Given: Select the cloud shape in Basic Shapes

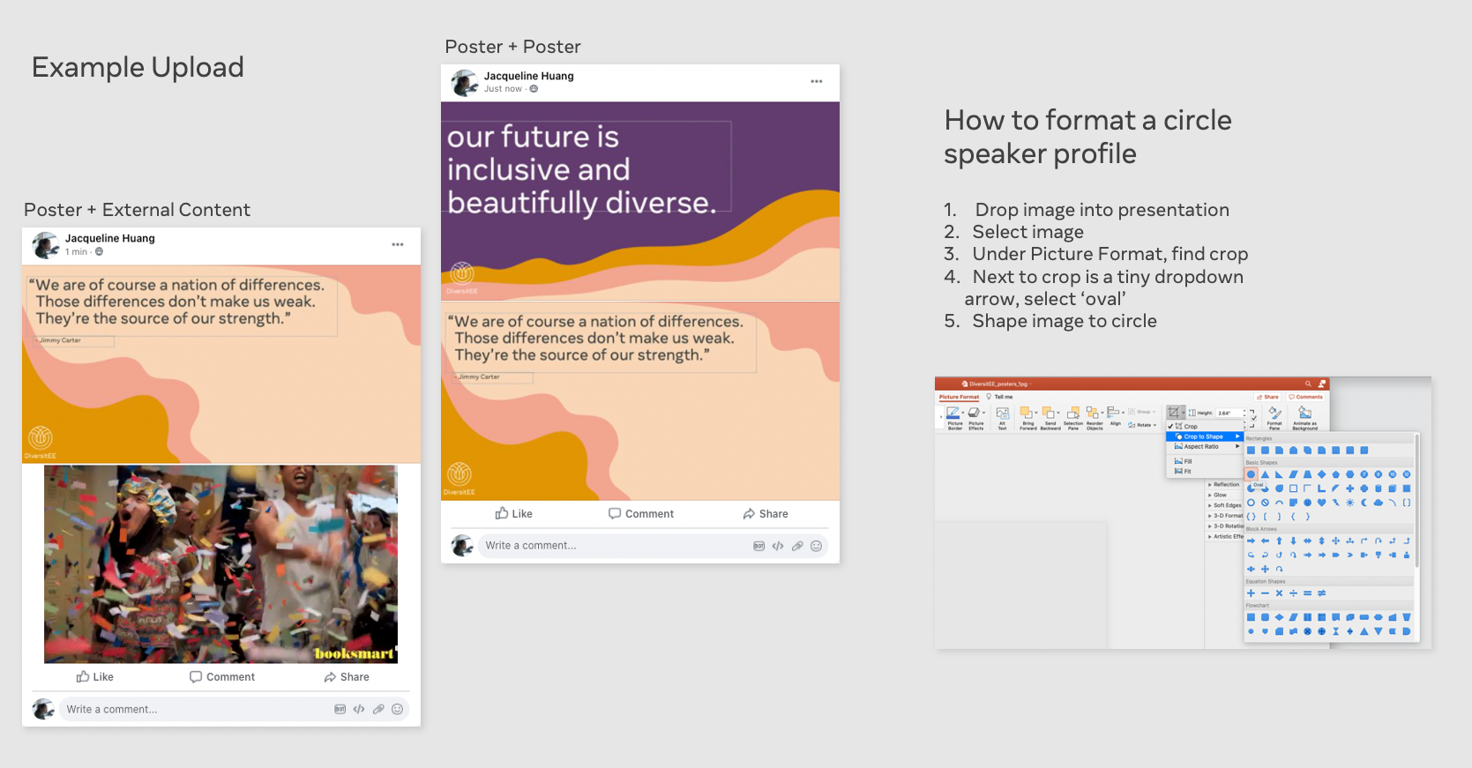Looking at the screenshot, I should (x=1379, y=503).
